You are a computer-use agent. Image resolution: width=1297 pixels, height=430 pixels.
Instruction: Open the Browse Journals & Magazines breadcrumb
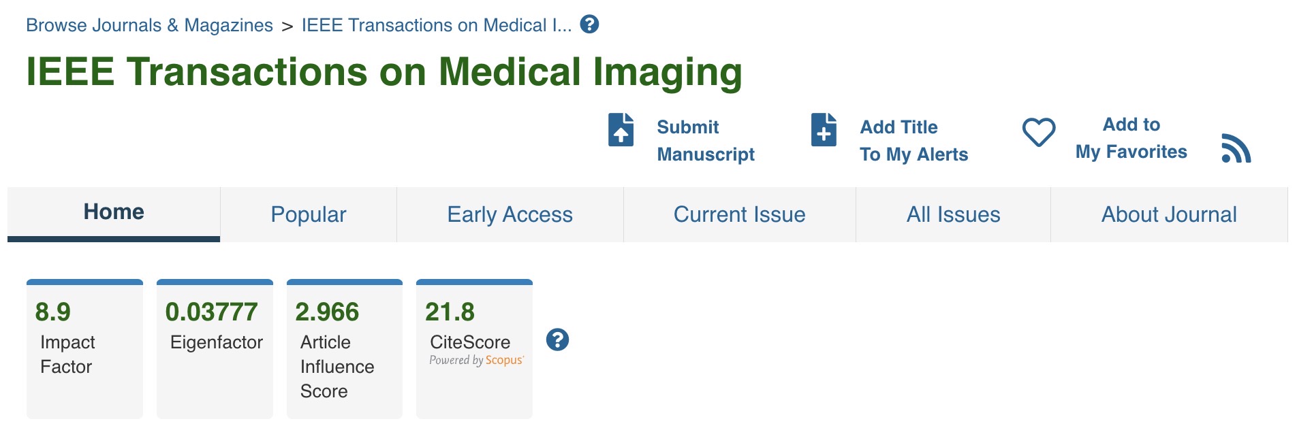(x=149, y=26)
